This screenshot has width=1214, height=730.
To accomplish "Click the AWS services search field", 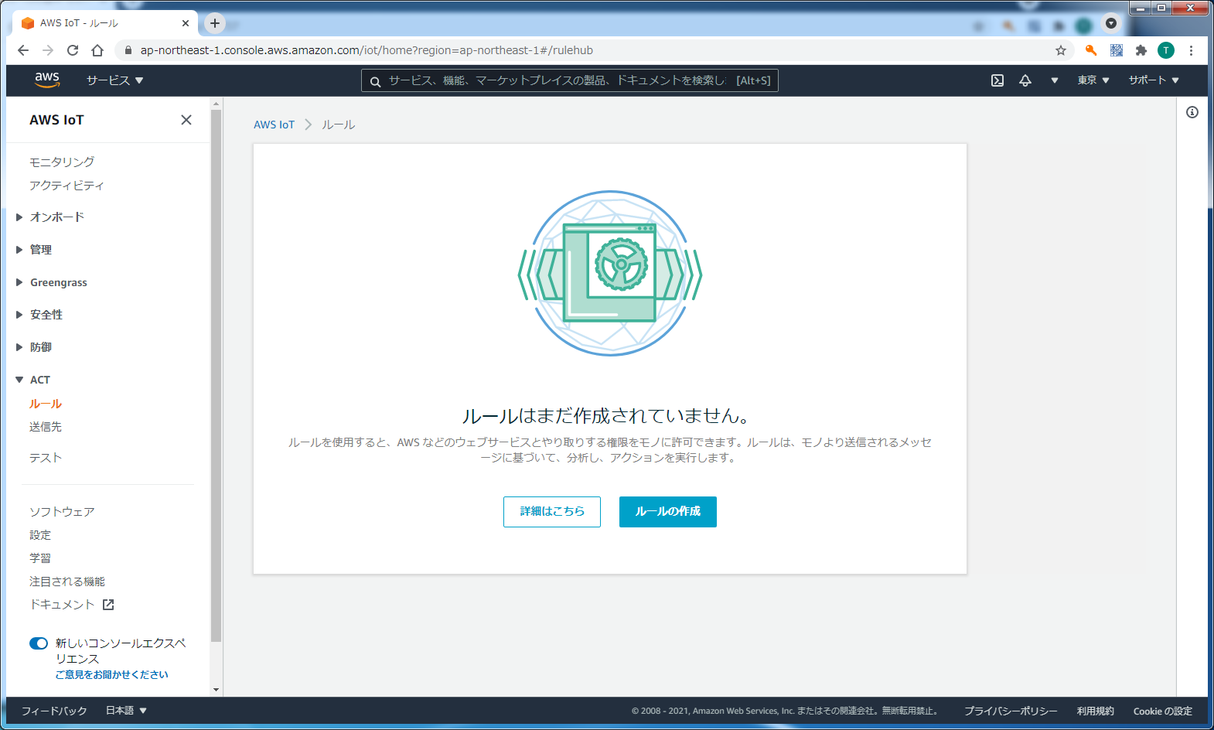I will [x=570, y=80].
